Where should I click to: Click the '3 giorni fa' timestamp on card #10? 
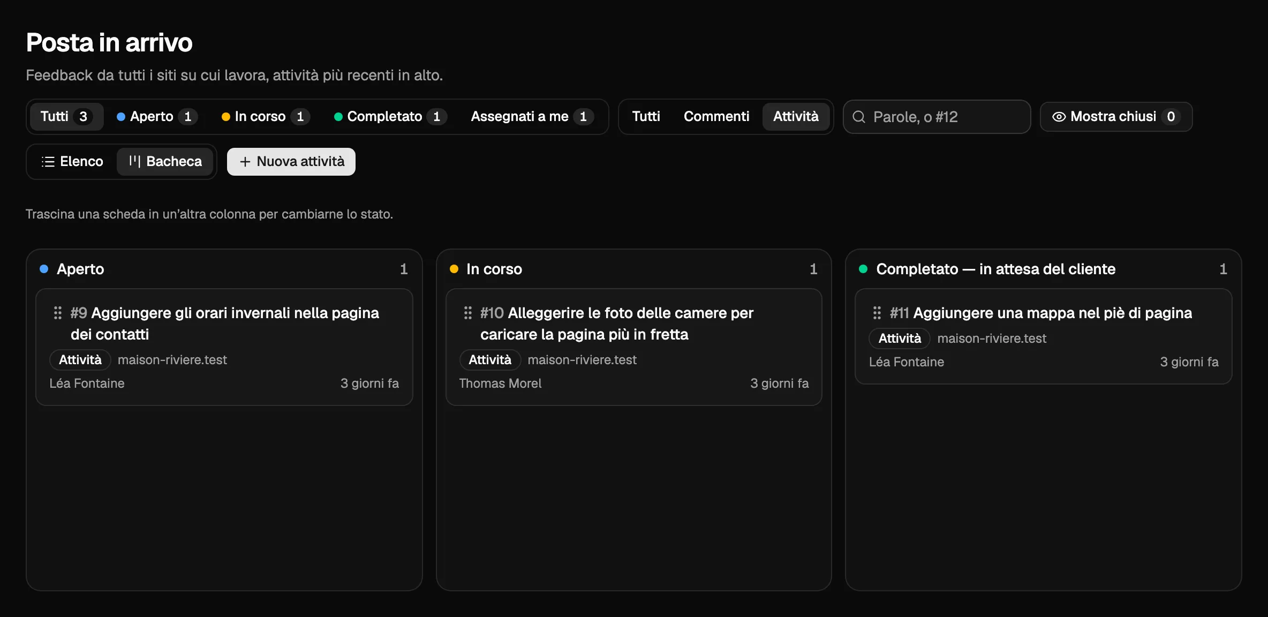(x=779, y=383)
